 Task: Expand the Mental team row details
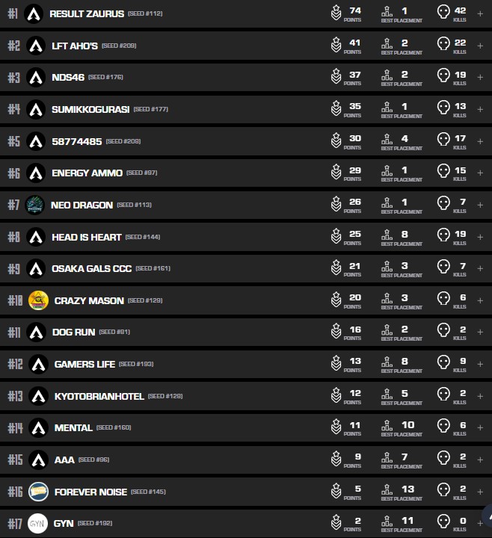click(x=480, y=428)
